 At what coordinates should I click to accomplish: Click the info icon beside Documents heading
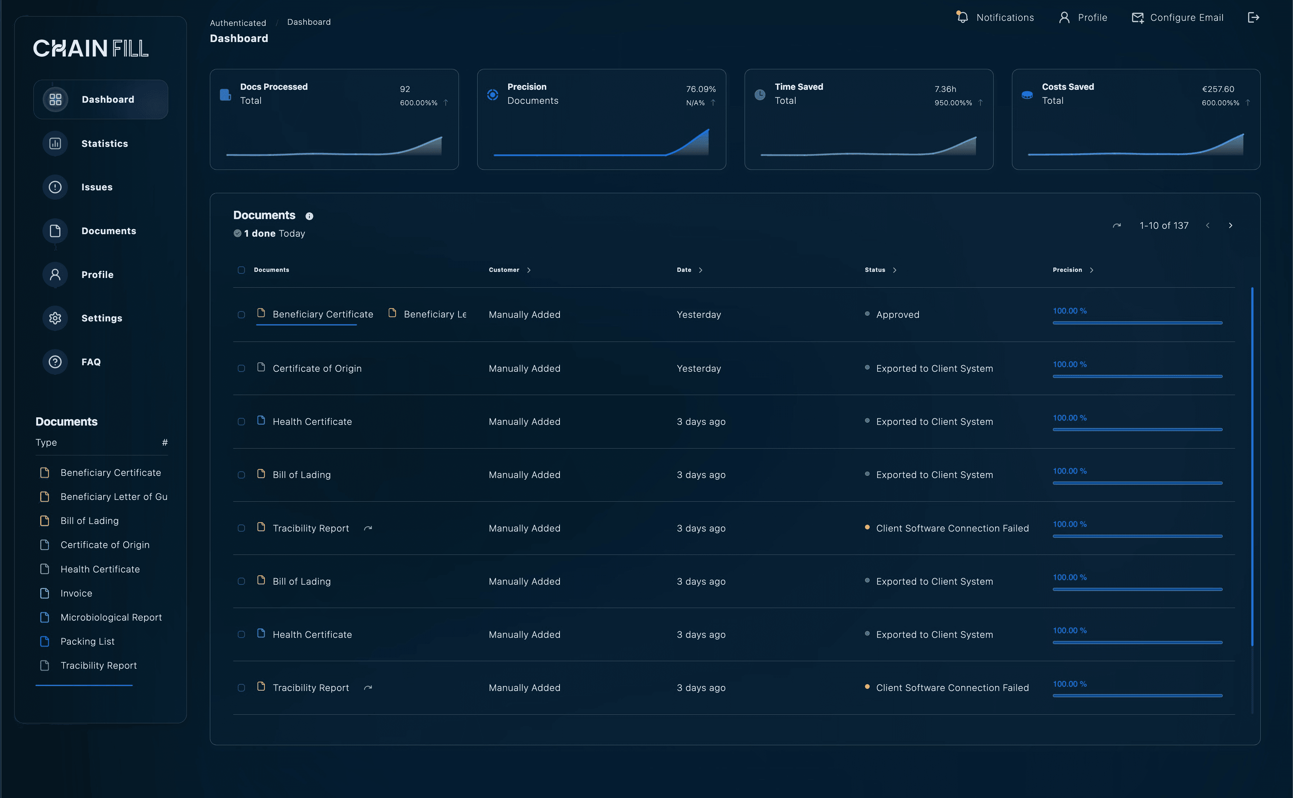click(x=309, y=216)
